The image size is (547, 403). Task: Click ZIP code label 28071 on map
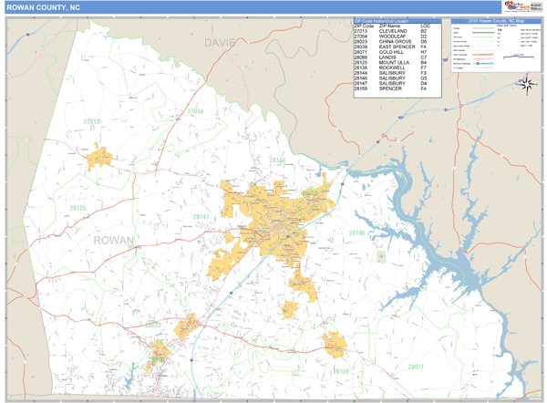coord(416,367)
